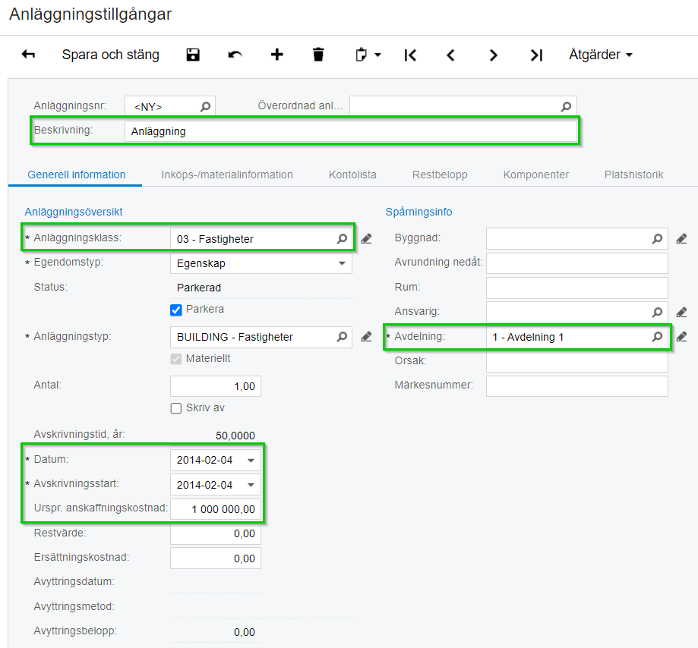Edit Byggnad with the pencil icon
Viewport: 698px width, 648px height.
click(681, 239)
